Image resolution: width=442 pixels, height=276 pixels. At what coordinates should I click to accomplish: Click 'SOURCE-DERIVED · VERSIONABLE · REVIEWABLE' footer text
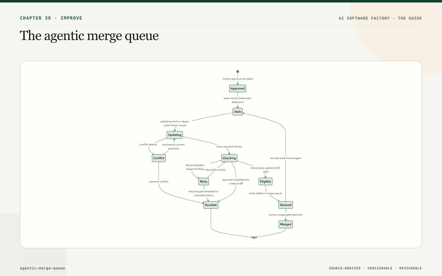[375, 268]
